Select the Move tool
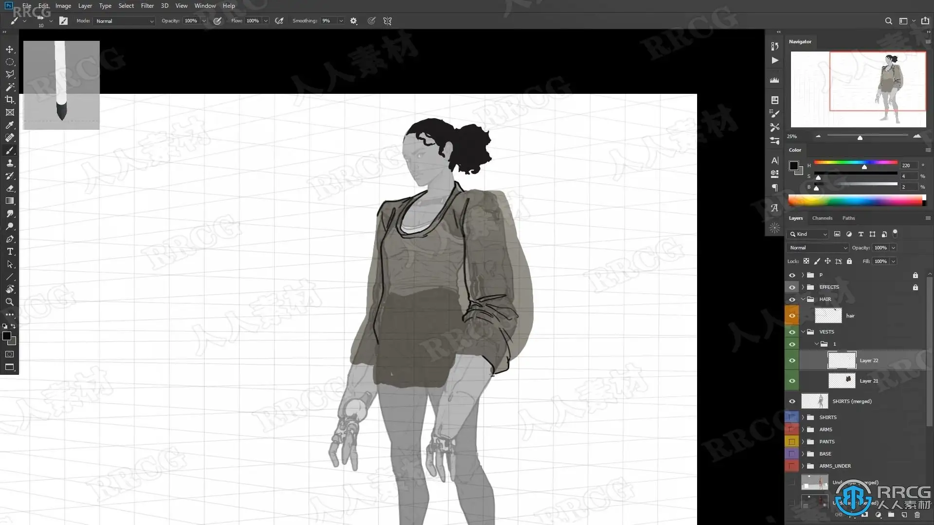The width and height of the screenshot is (934, 525). point(10,50)
